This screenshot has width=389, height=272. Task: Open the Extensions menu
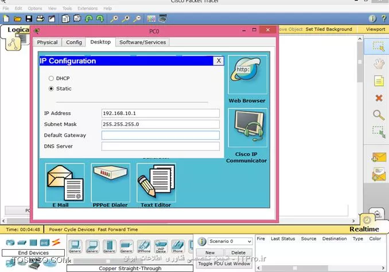coord(88,9)
